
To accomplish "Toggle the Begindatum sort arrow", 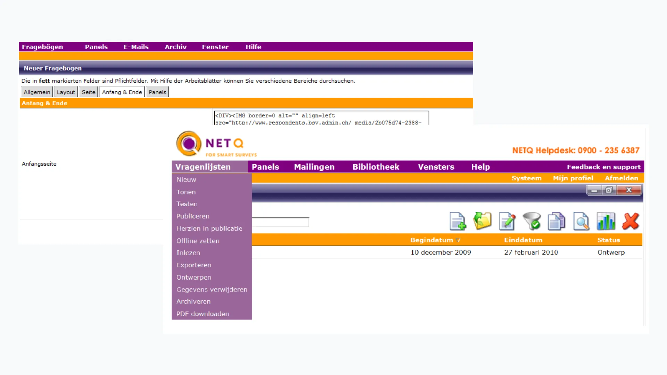I will 458,240.
